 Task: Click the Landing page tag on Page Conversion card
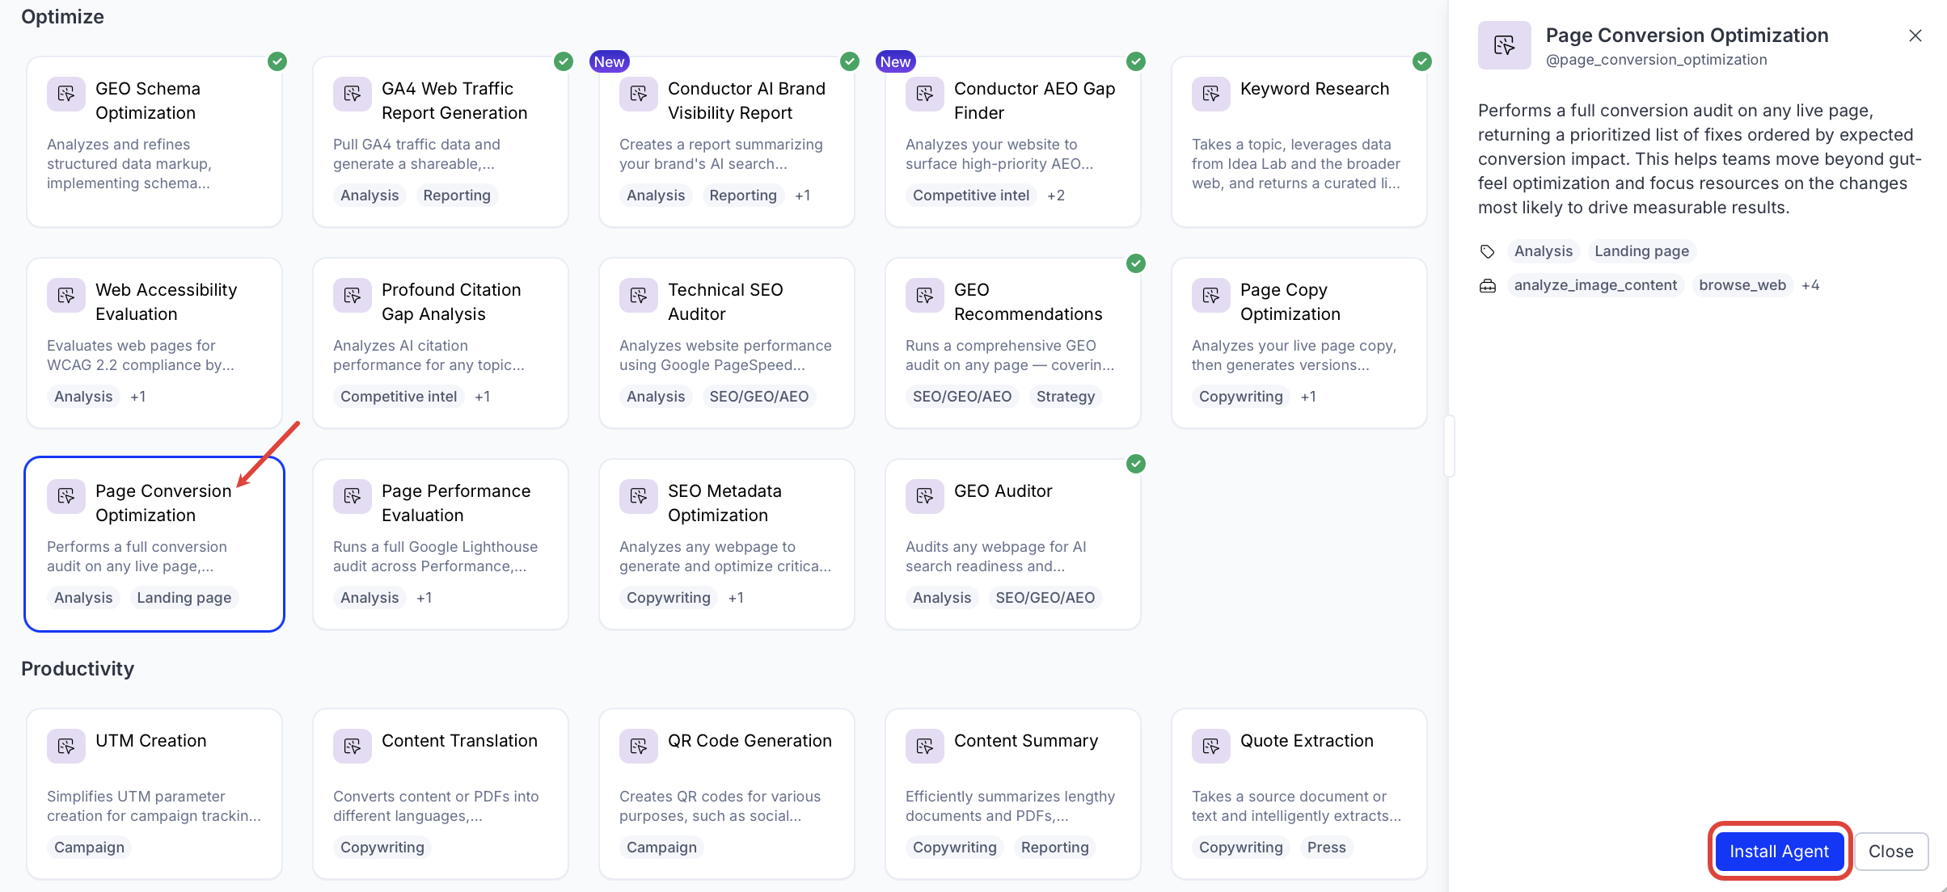[184, 598]
